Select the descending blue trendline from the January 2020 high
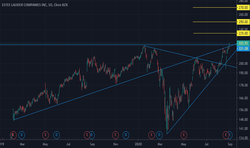Viewport: 250px width, 148px height. tap(190, 57)
